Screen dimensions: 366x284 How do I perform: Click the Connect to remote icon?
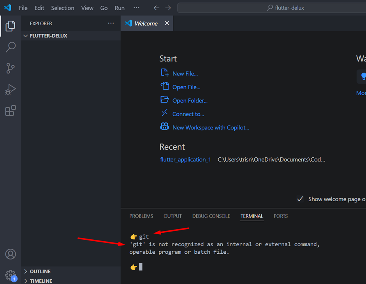(165, 113)
